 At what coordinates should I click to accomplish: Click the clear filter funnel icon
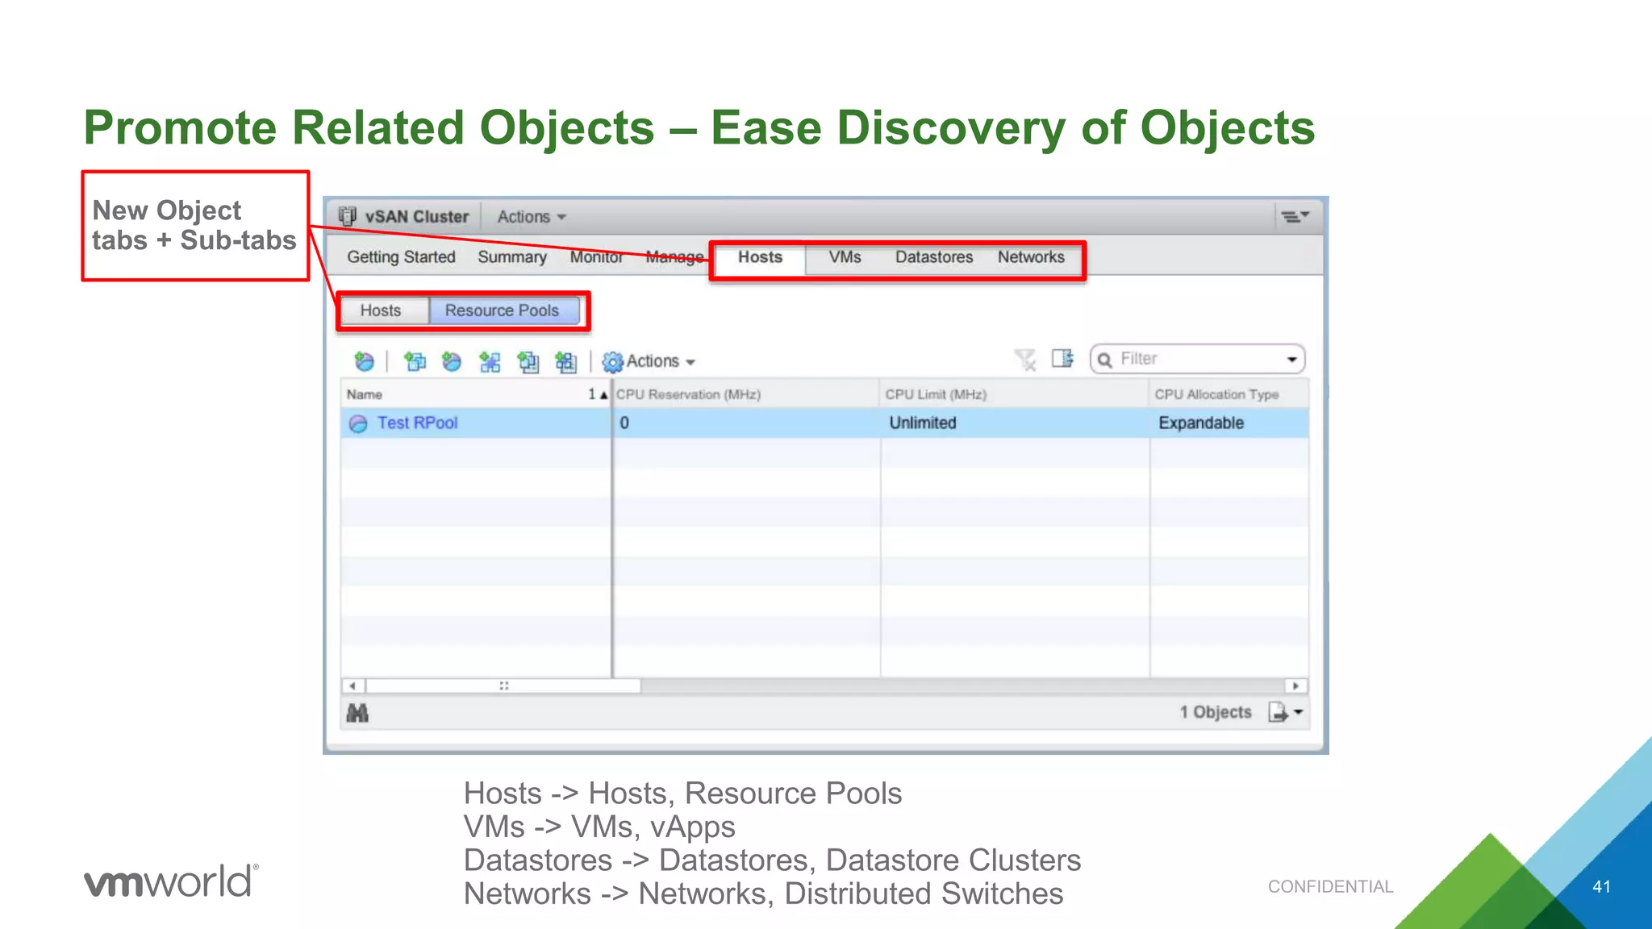point(1025,360)
